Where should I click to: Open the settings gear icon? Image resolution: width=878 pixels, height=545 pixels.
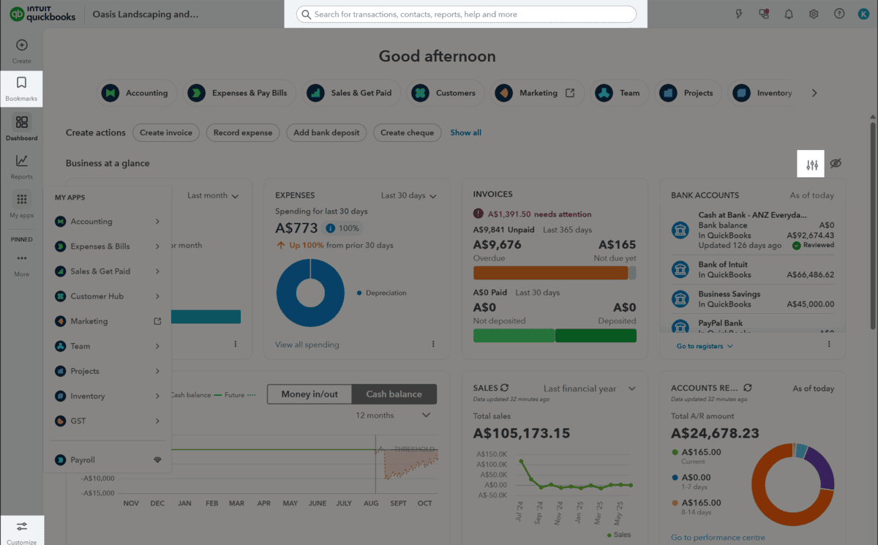click(x=814, y=14)
